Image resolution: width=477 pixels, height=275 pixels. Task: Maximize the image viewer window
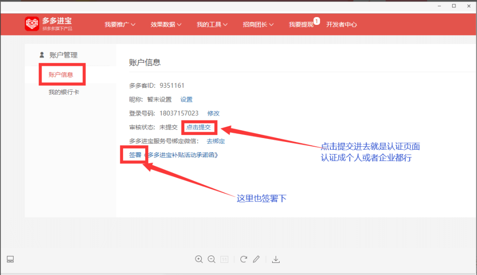coord(454,6)
